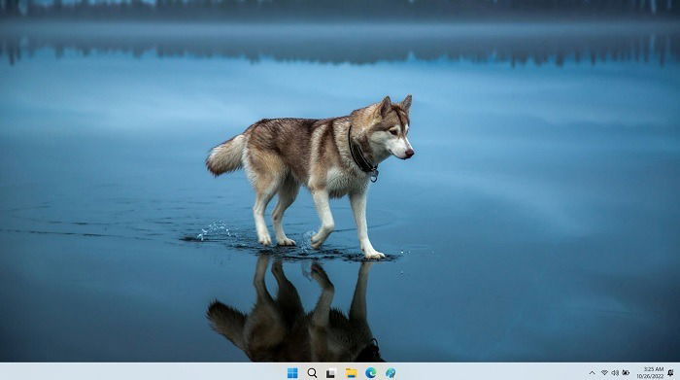Open the notification bell icon
This screenshot has height=380, width=680.
(x=670, y=372)
